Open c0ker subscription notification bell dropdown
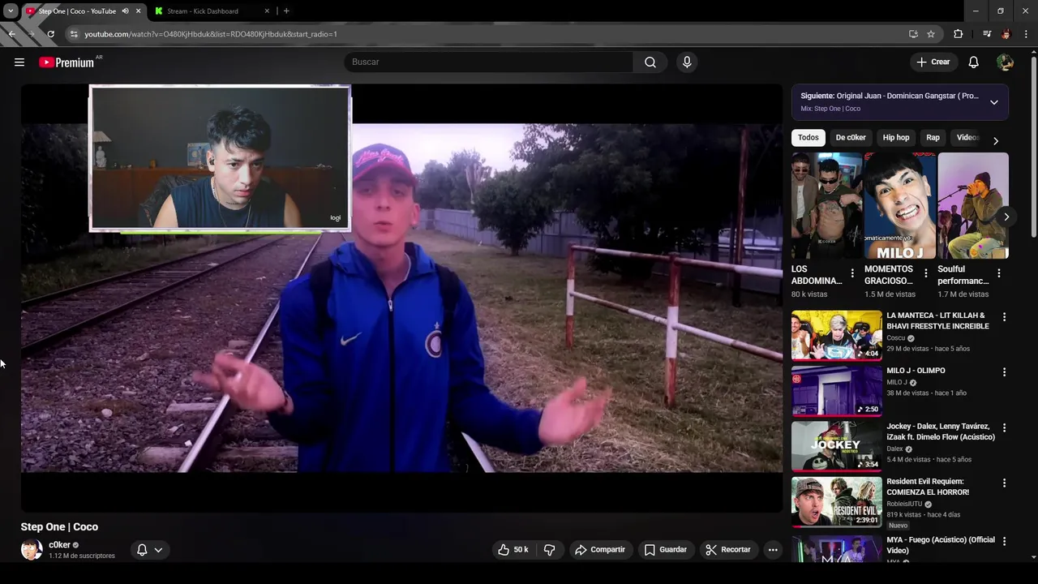This screenshot has height=584, width=1038. pyautogui.click(x=149, y=550)
